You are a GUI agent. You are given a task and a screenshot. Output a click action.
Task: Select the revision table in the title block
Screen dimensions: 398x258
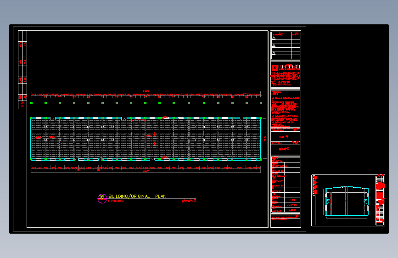point(286,45)
